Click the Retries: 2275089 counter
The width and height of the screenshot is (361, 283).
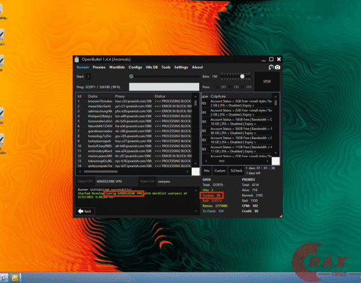tap(215, 206)
